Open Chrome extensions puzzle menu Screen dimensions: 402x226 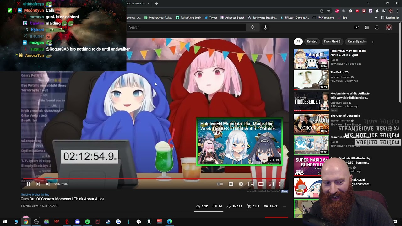click(377, 11)
